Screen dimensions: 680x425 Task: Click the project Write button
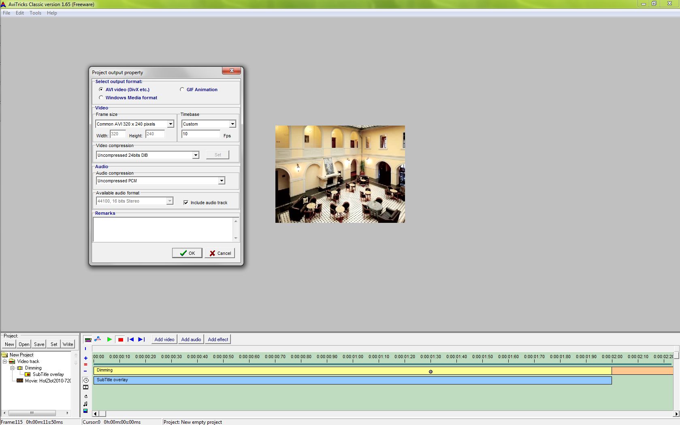(68, 344)
